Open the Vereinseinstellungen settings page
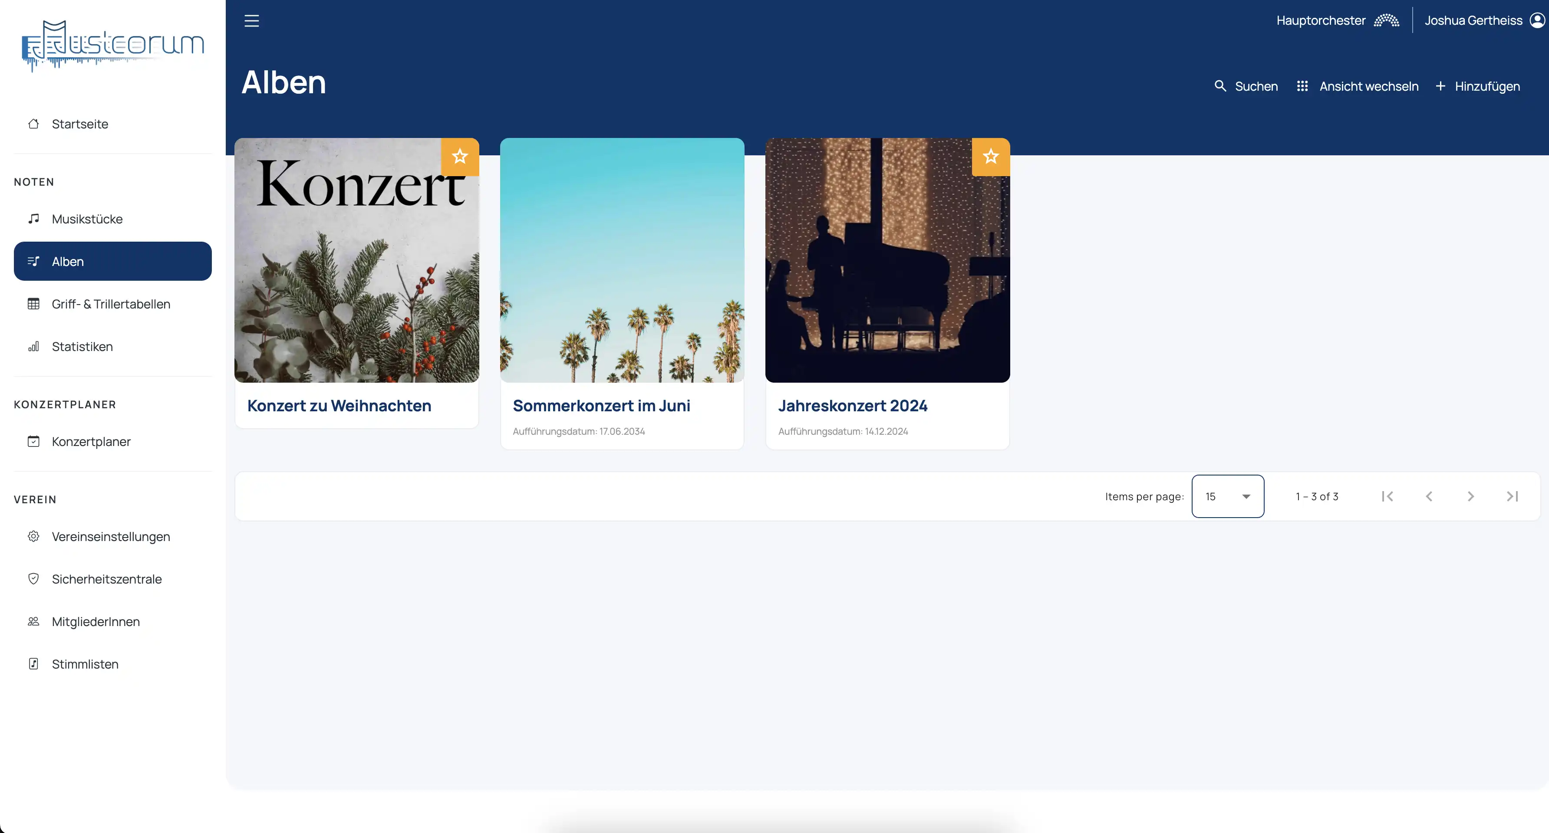The width and height of the screenshot is (1549, 833). [112, 537]
